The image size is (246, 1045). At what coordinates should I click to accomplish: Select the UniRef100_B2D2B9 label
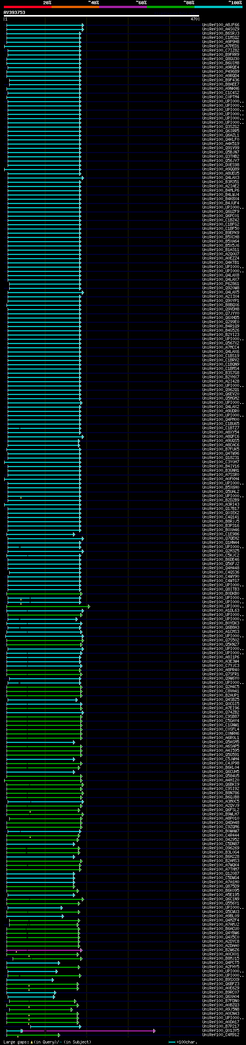221,500
